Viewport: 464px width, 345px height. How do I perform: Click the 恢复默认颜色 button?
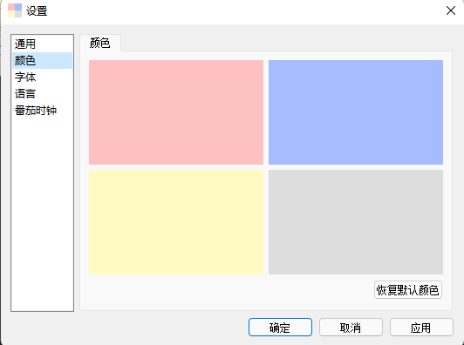point(408,290)
